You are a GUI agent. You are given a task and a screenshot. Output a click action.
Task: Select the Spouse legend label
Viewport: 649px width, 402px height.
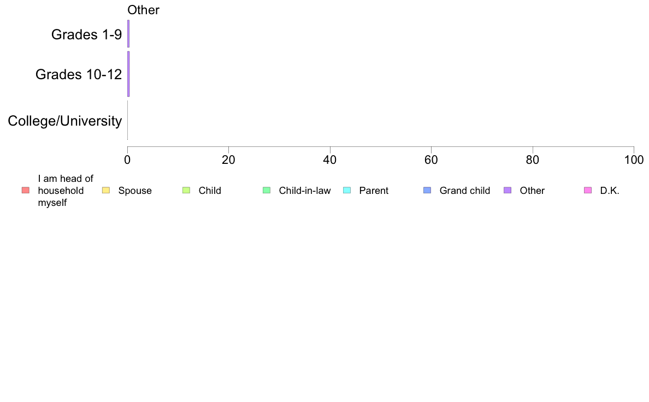[x=135, y=191]
